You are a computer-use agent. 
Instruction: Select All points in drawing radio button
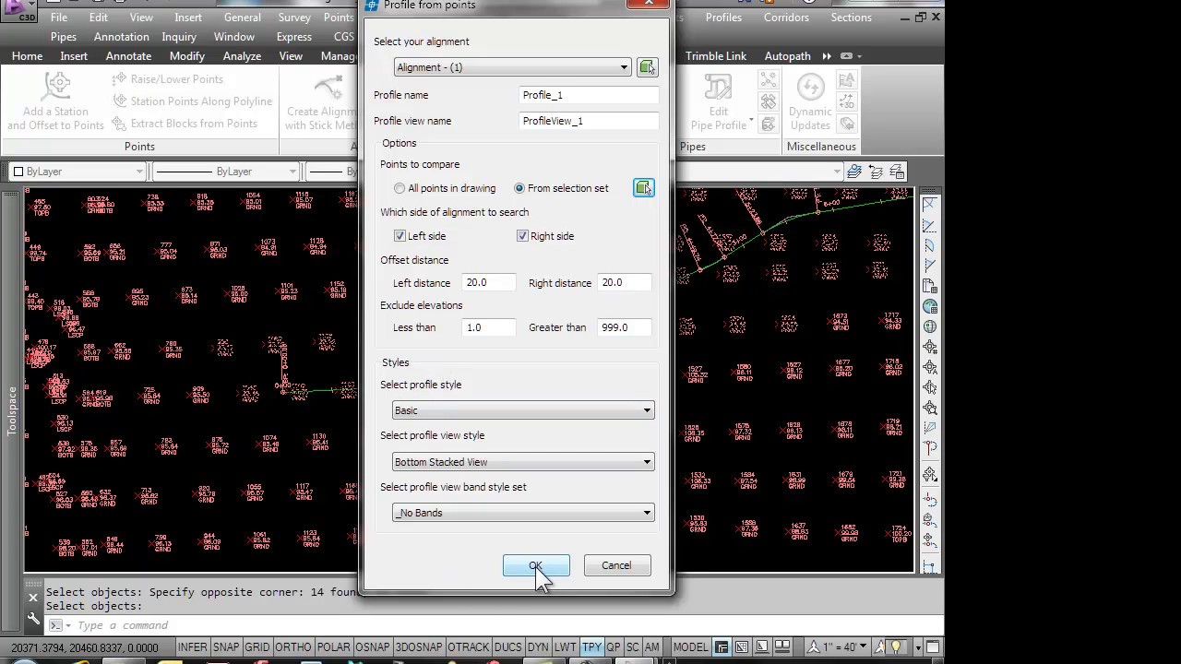pyautogui.click(x=400, y=188)
